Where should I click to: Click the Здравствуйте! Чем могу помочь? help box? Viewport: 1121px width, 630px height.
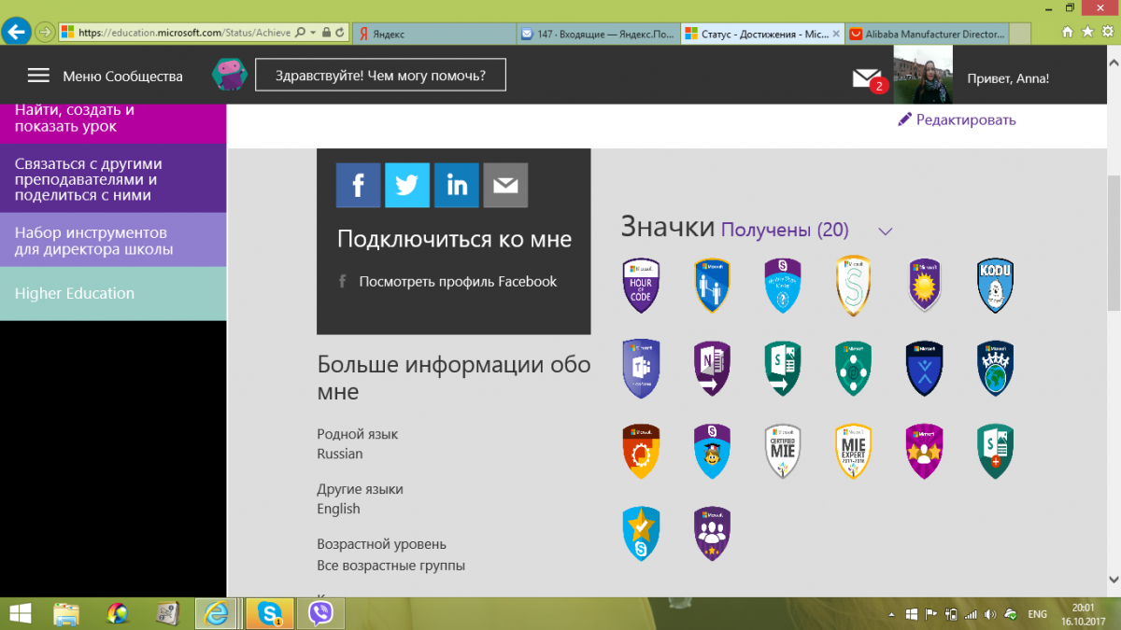pos(380,76)
